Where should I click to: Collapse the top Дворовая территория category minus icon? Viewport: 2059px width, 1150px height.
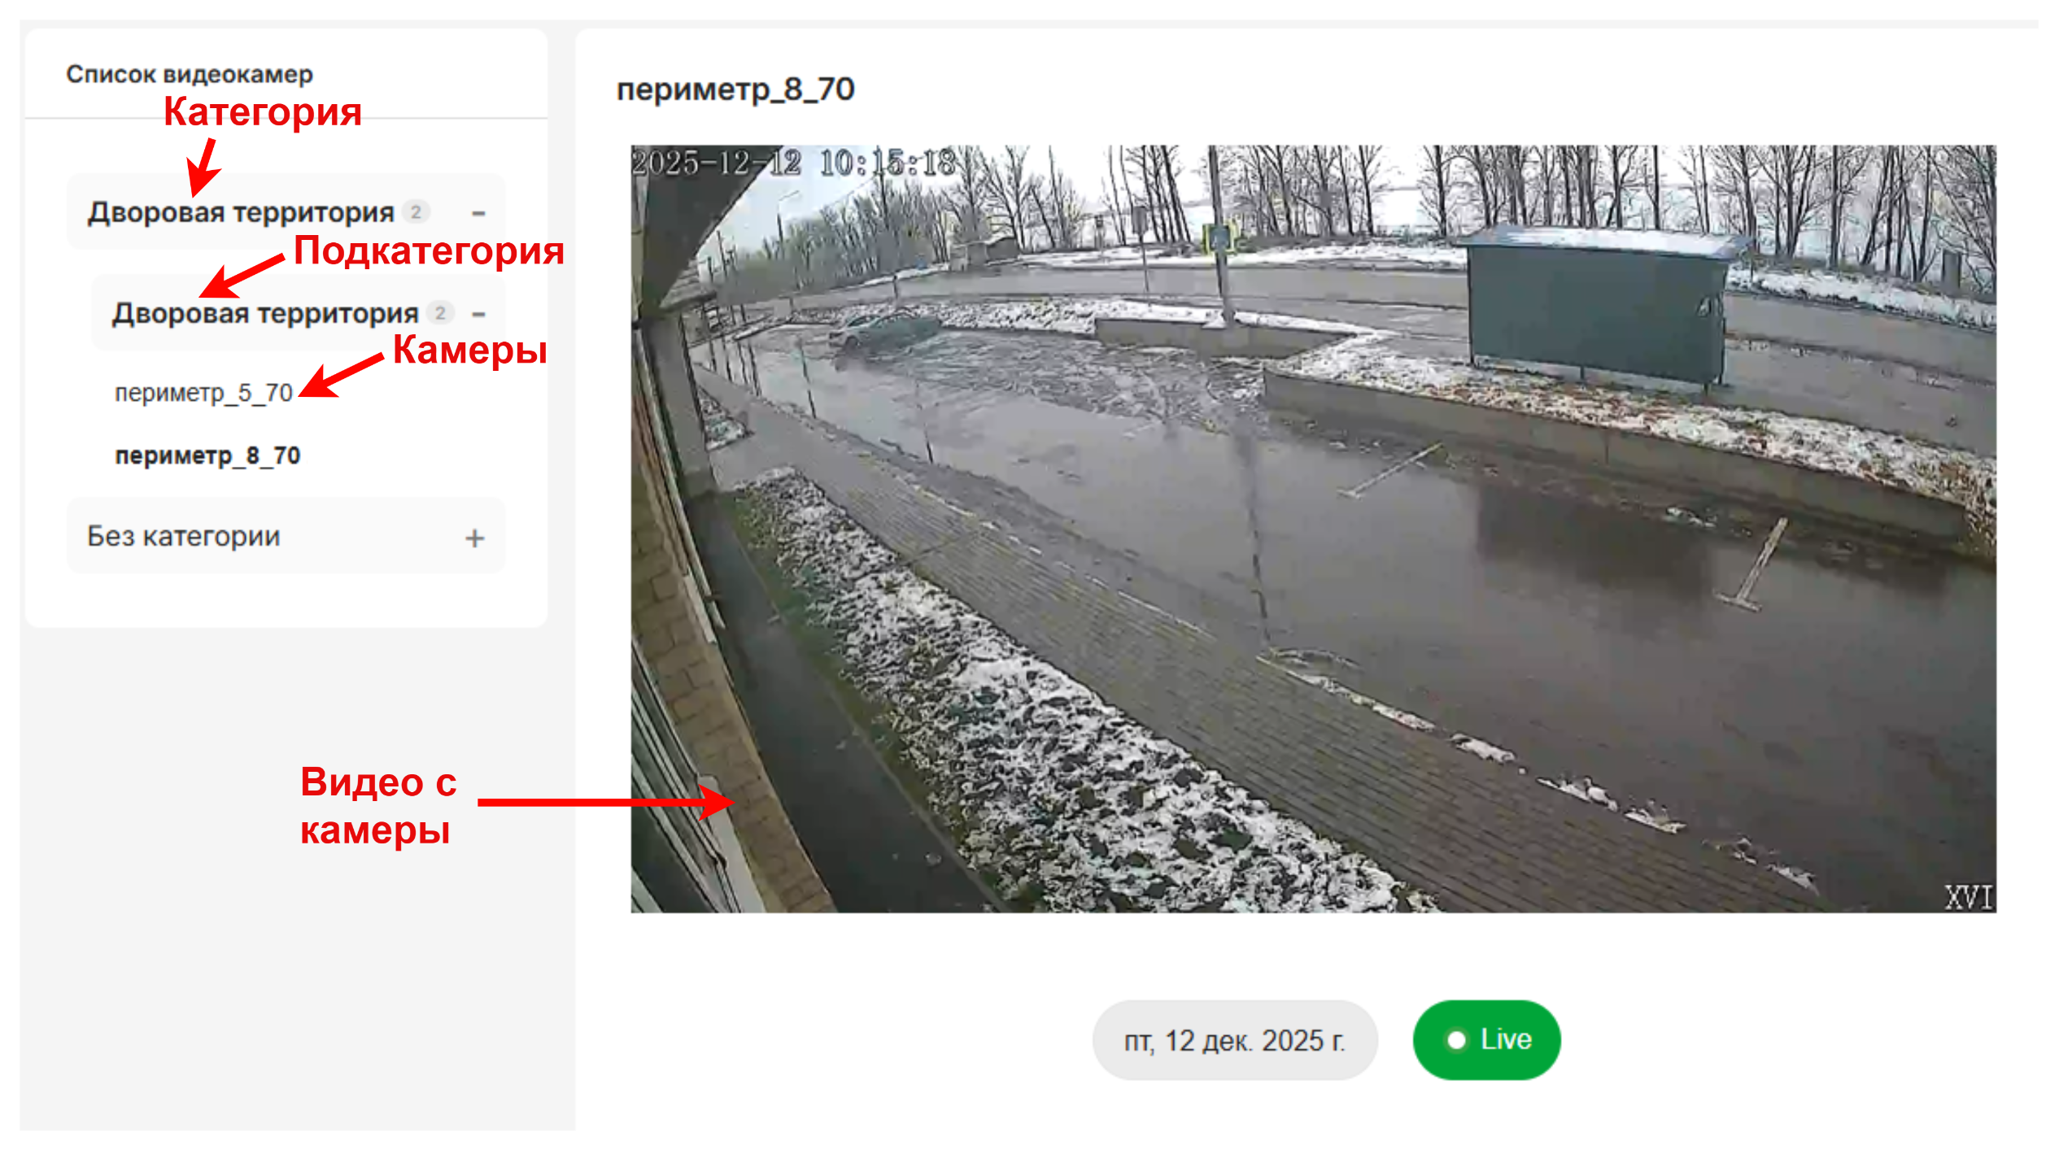pos(478,213)
